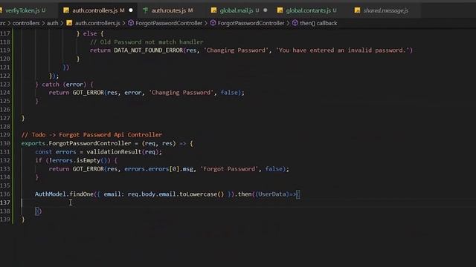The image size is (476, 267).
Task: Click GOT_ERROR call on line 124
Action: pyautogui.click(x=88, y=93)
